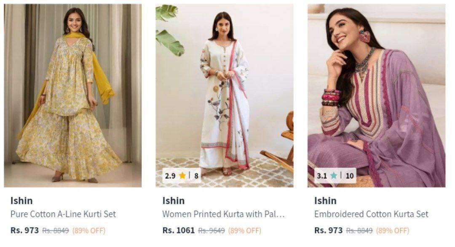Open Pure Cotton A-Line Kurti Set title

(63, 214)
